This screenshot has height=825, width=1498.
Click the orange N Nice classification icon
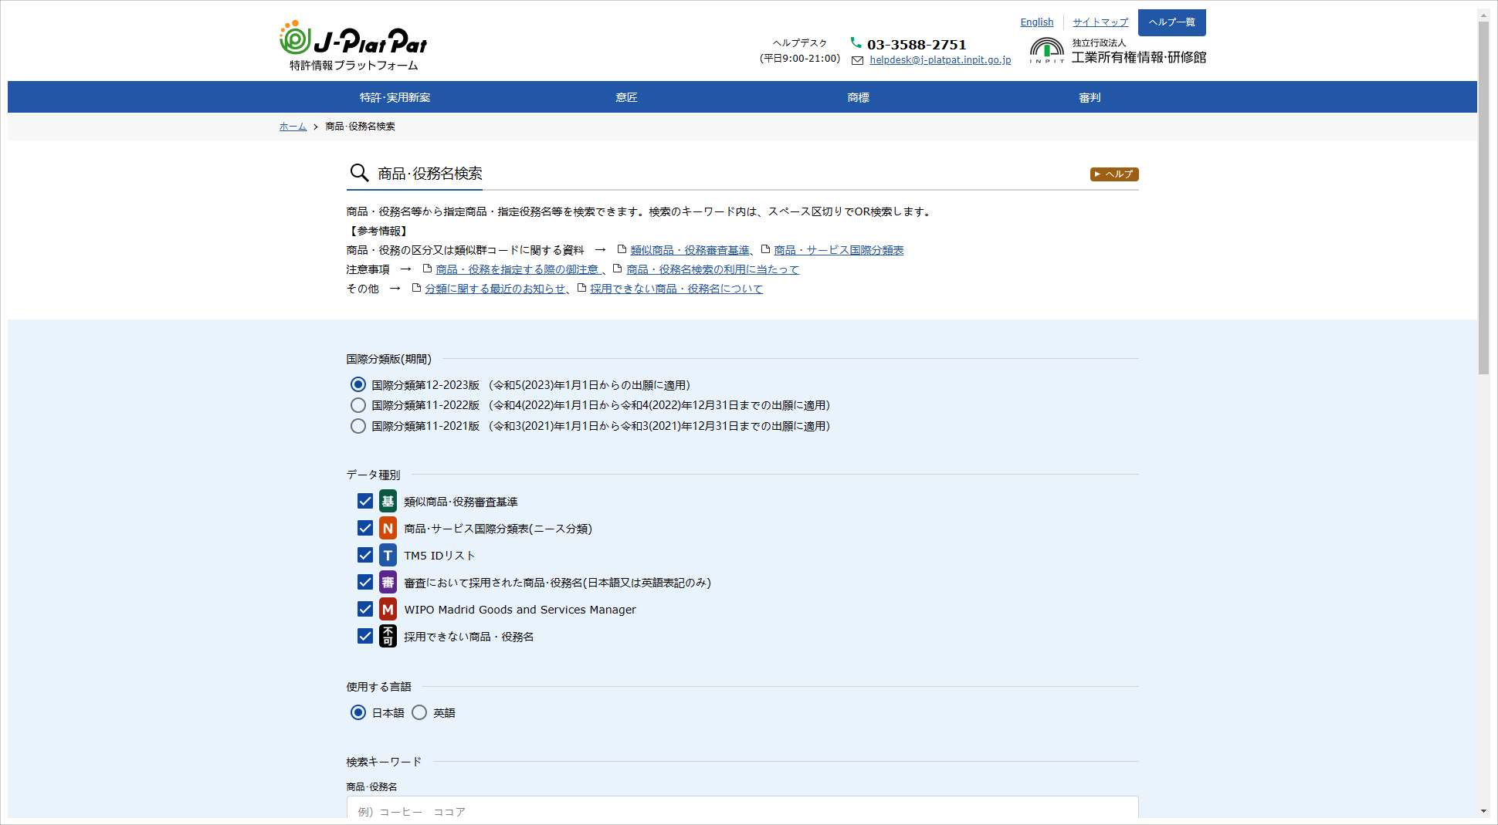(x=388, y=529)
